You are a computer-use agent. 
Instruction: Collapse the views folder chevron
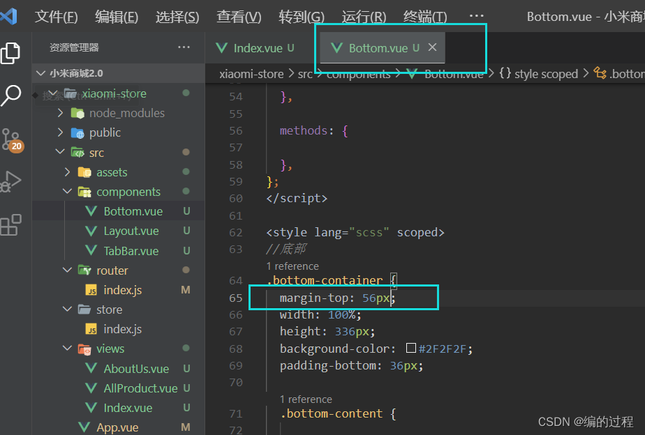pos(67,349)
